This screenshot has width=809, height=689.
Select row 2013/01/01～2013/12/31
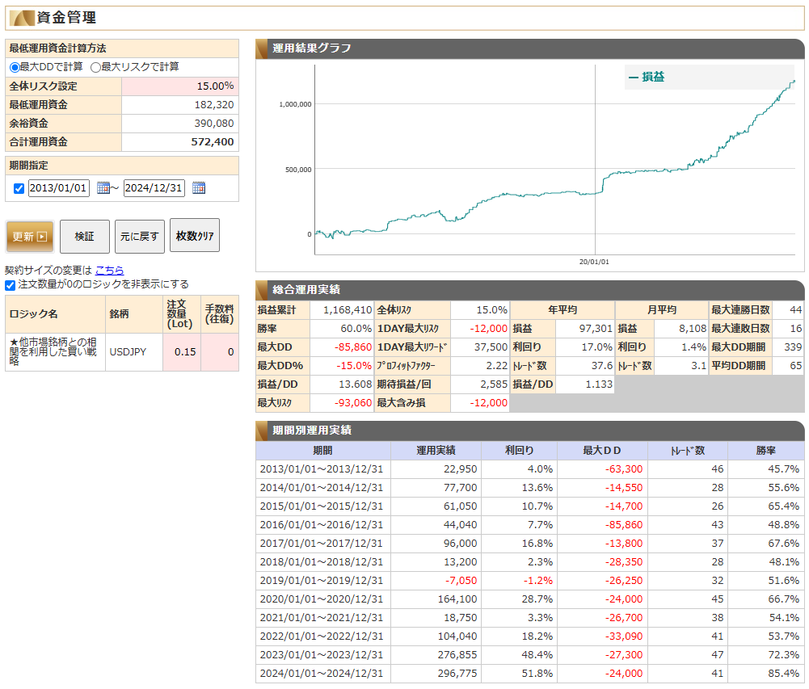[x=530, y=469]
